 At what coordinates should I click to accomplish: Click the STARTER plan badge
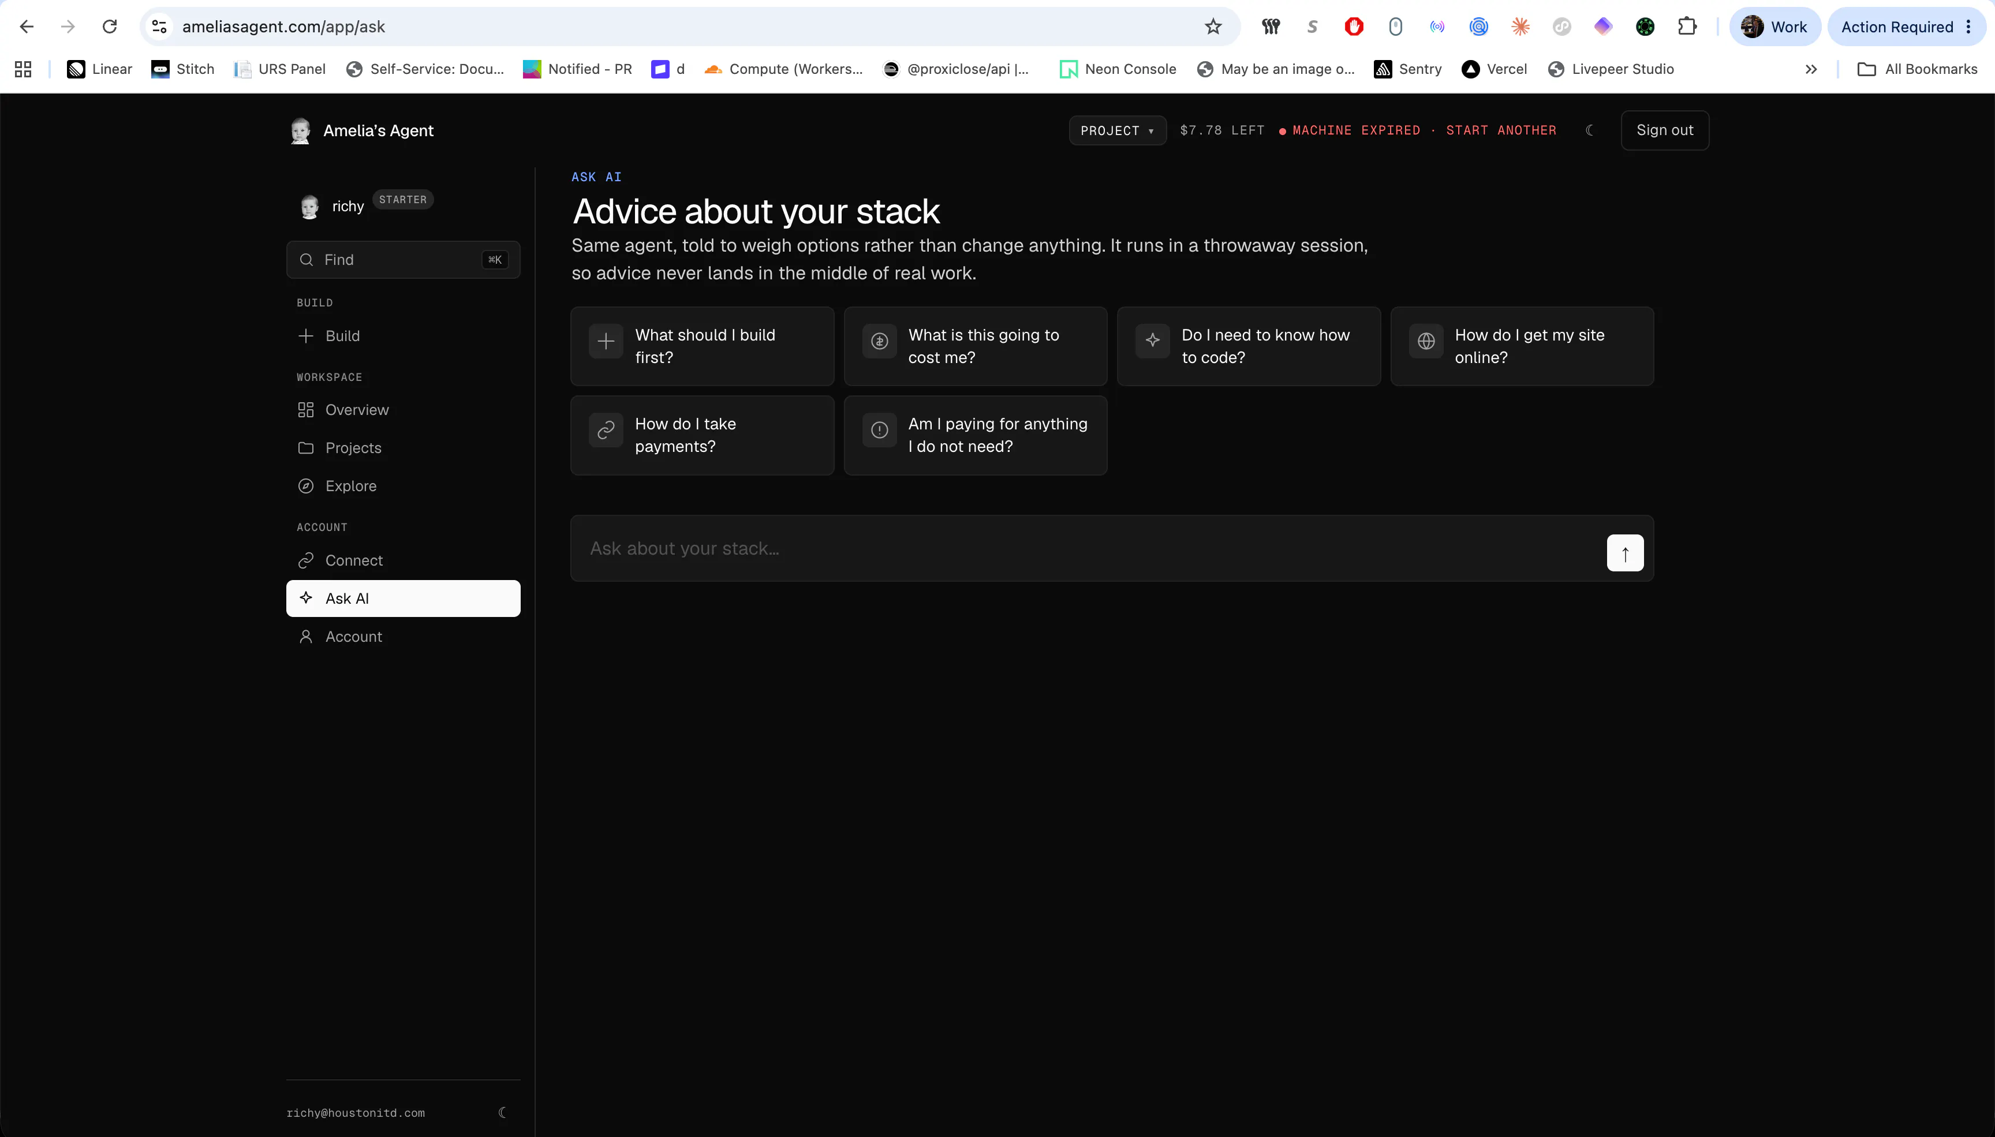pyautogui.click(x=403, y=200)
